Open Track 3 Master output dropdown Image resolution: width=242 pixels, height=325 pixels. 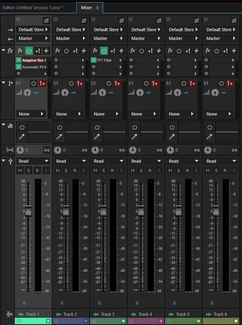(108, 38)
